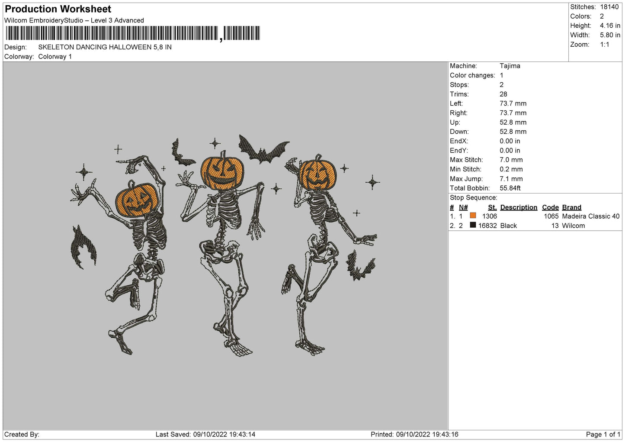The height and width of the screenshot is (442, 625).
Task: Click the Max Jump value 7.1 mm
Action: (511, 179)
